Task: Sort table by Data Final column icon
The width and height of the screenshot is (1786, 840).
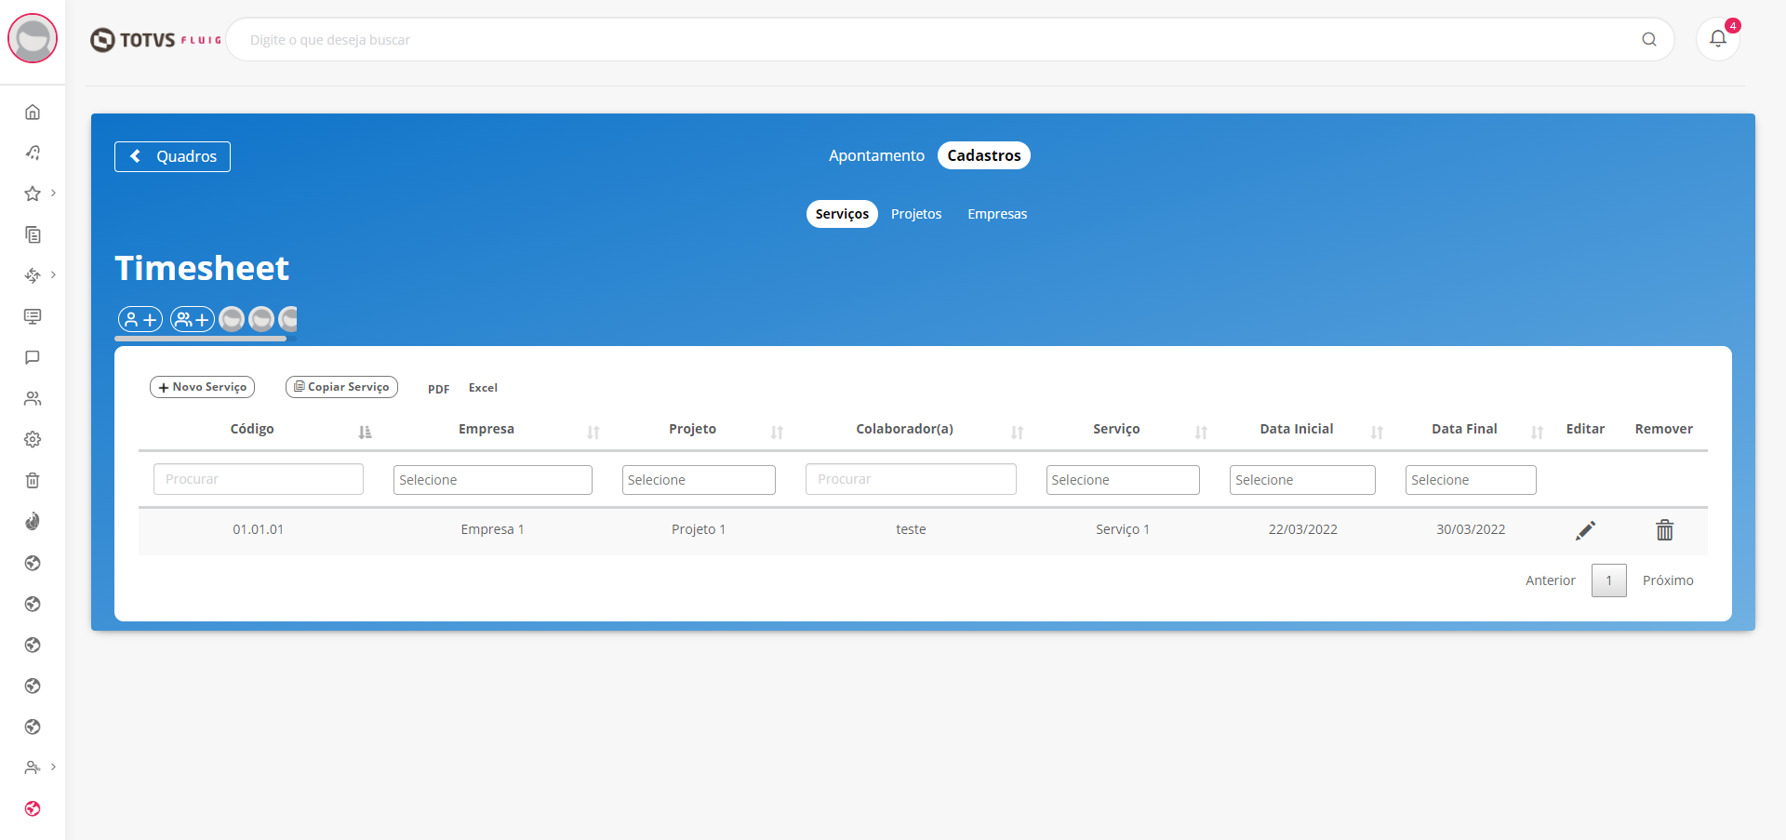Action: (x=1537, y=432)
